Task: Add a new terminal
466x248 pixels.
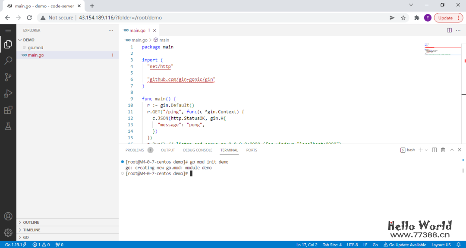Action: click(x=421, y=150)
